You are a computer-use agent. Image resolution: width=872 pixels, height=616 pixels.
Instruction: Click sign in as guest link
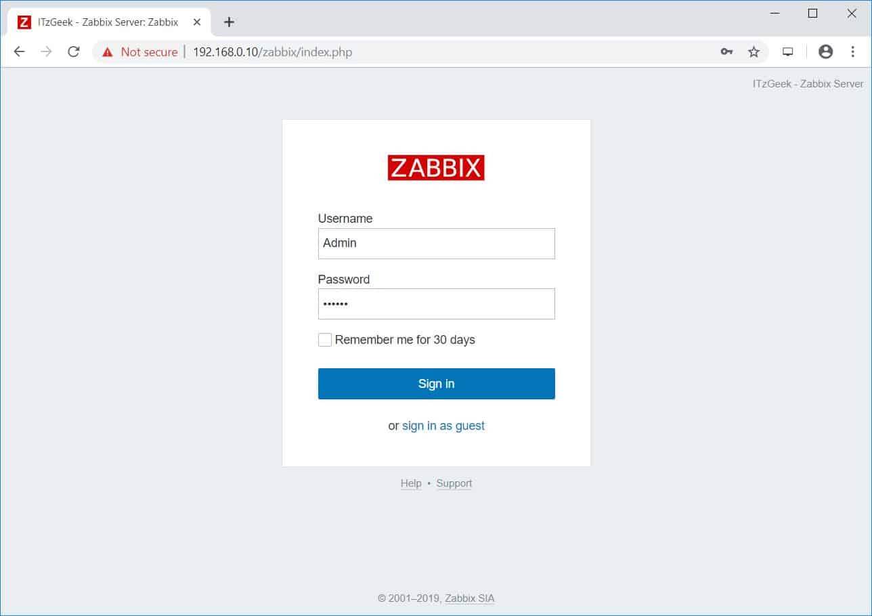[x=443, y=426]
